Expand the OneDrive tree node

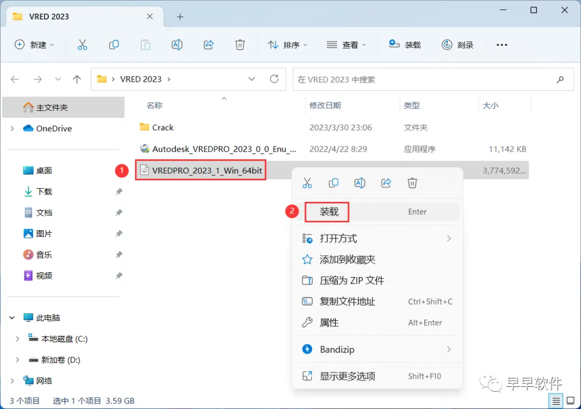(12, 128)
